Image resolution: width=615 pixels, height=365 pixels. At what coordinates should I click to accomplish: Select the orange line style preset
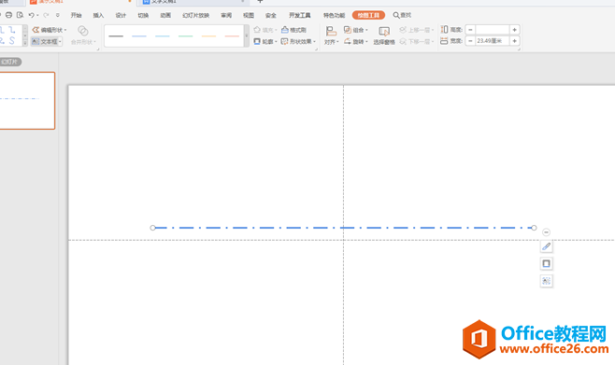208,36
